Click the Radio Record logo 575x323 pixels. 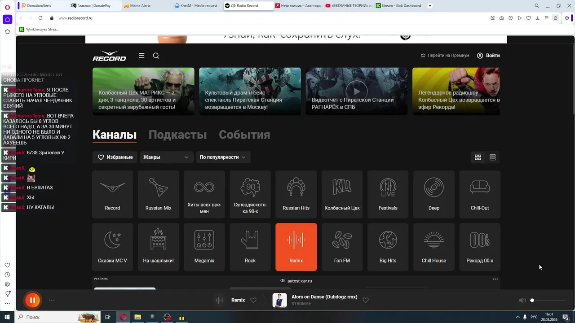(109, 56)
